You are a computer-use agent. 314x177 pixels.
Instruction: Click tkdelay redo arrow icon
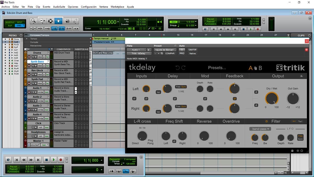[x=183, y=68]
